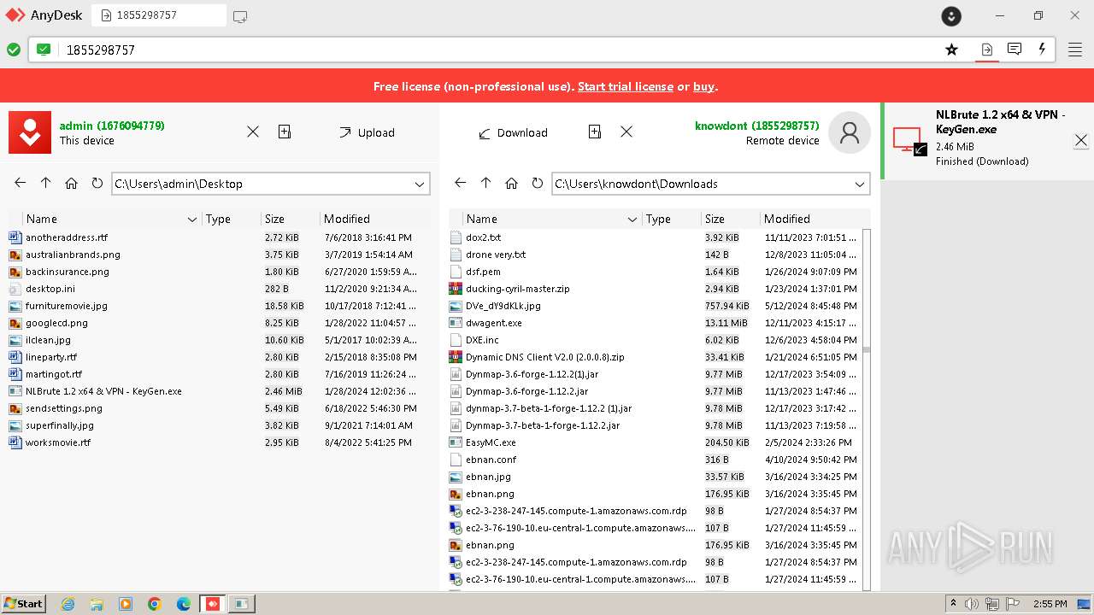Click the green connection status check icon
Screen dimensions: 1094x615
(x=14, y=50)
